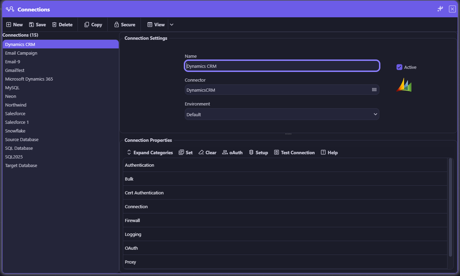Expand the Firewall category

[x=285, y=220]
